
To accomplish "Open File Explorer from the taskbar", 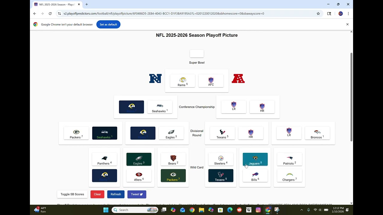I will tap(201, 210).
